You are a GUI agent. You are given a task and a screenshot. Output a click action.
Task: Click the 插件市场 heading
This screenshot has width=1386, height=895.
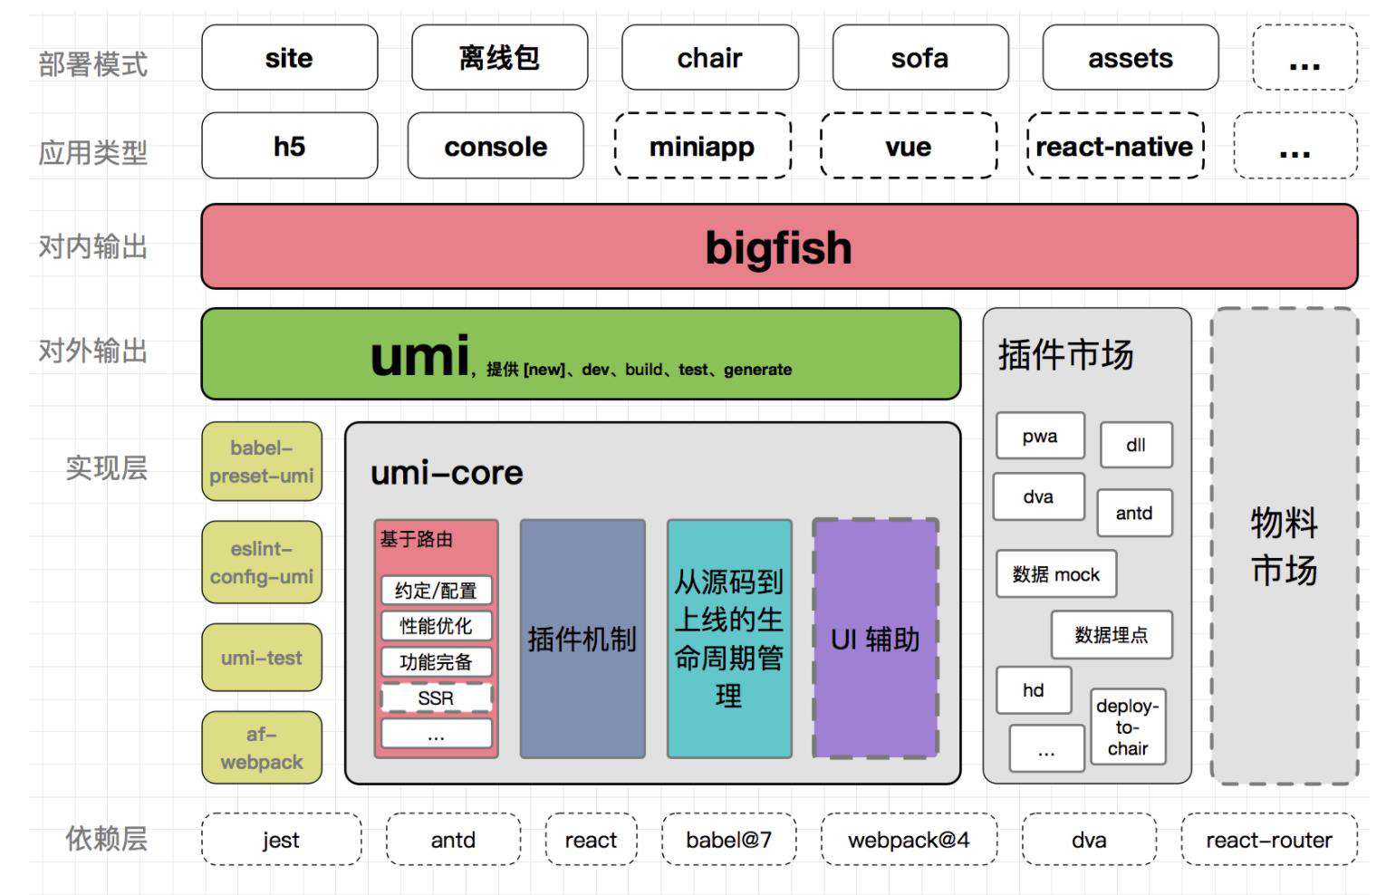click(1065, 354)
